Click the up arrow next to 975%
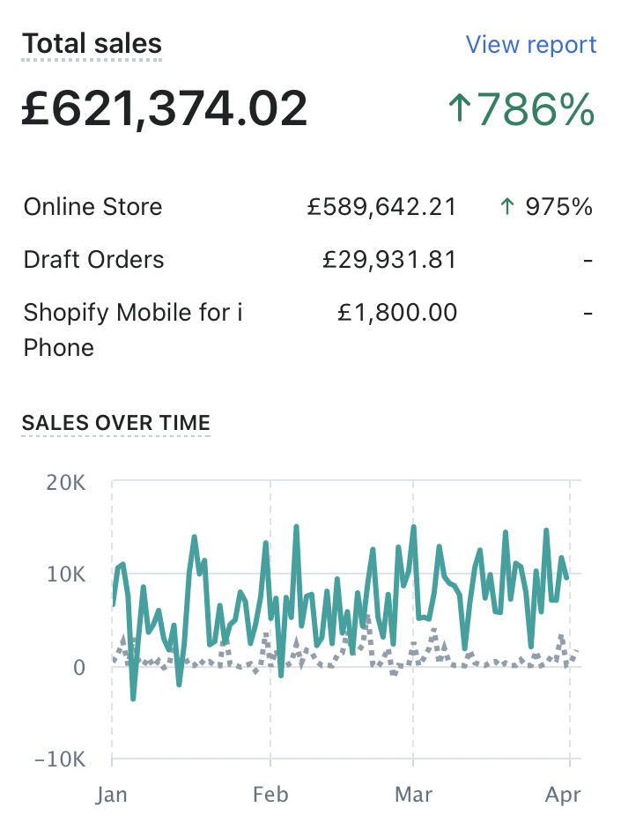This screenshot has height=822, width=621. [506, 207]
